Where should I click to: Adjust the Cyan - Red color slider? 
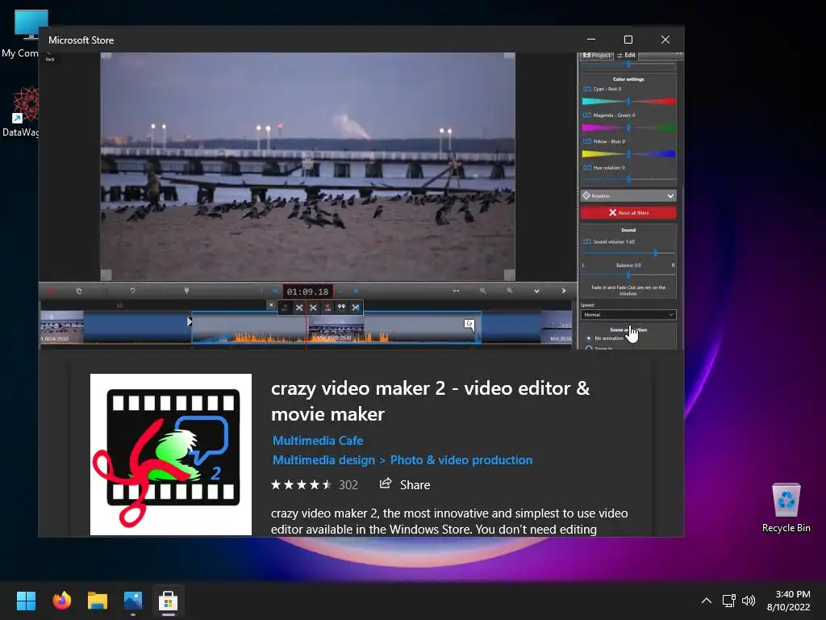click(x=628, y=101)
